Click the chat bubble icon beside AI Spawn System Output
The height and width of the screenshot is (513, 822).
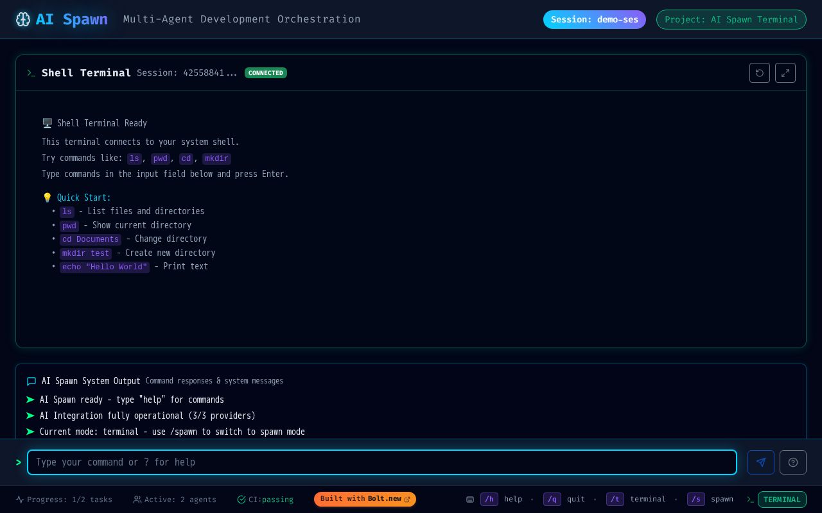[31, 382]
